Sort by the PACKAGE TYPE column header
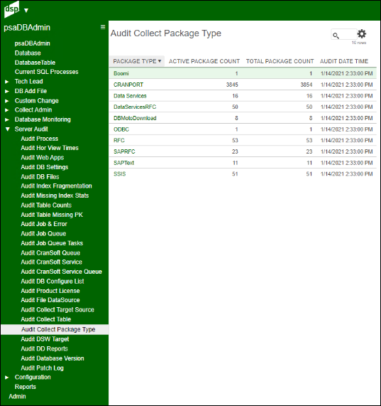381x406 pixels. tap(137, 61)
